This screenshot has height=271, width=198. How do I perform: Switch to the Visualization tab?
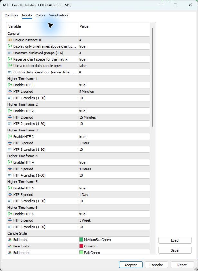[x=58, y=15]
